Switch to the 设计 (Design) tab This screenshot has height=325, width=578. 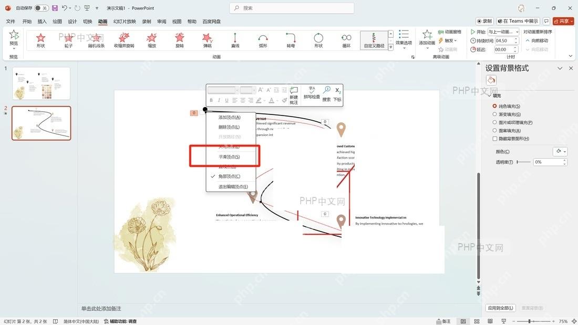coord(73,22)
